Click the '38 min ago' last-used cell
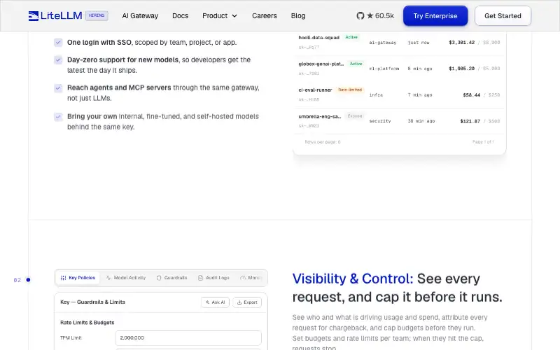560x350 pixels. (x=421, y=121)
